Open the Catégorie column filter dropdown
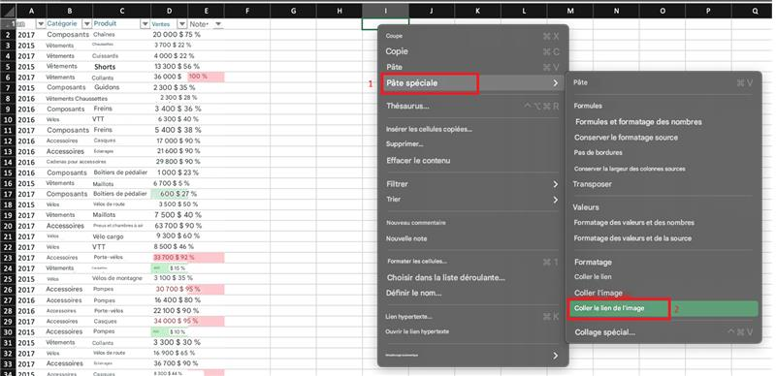 click(86, 24)
